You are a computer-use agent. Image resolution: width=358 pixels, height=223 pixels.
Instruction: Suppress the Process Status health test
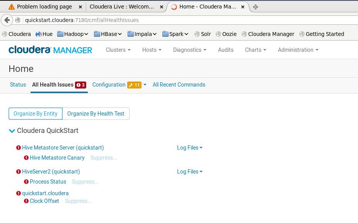86,182
